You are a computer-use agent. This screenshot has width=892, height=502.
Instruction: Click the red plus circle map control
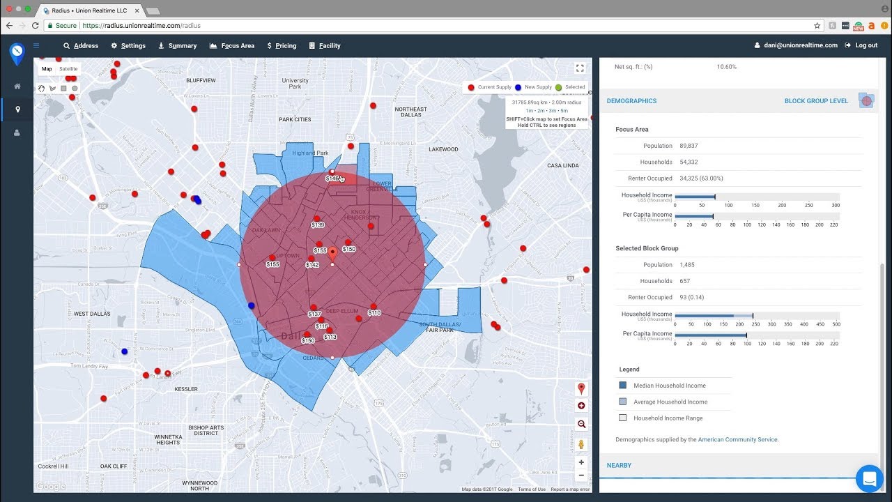(x=581, y=406)
